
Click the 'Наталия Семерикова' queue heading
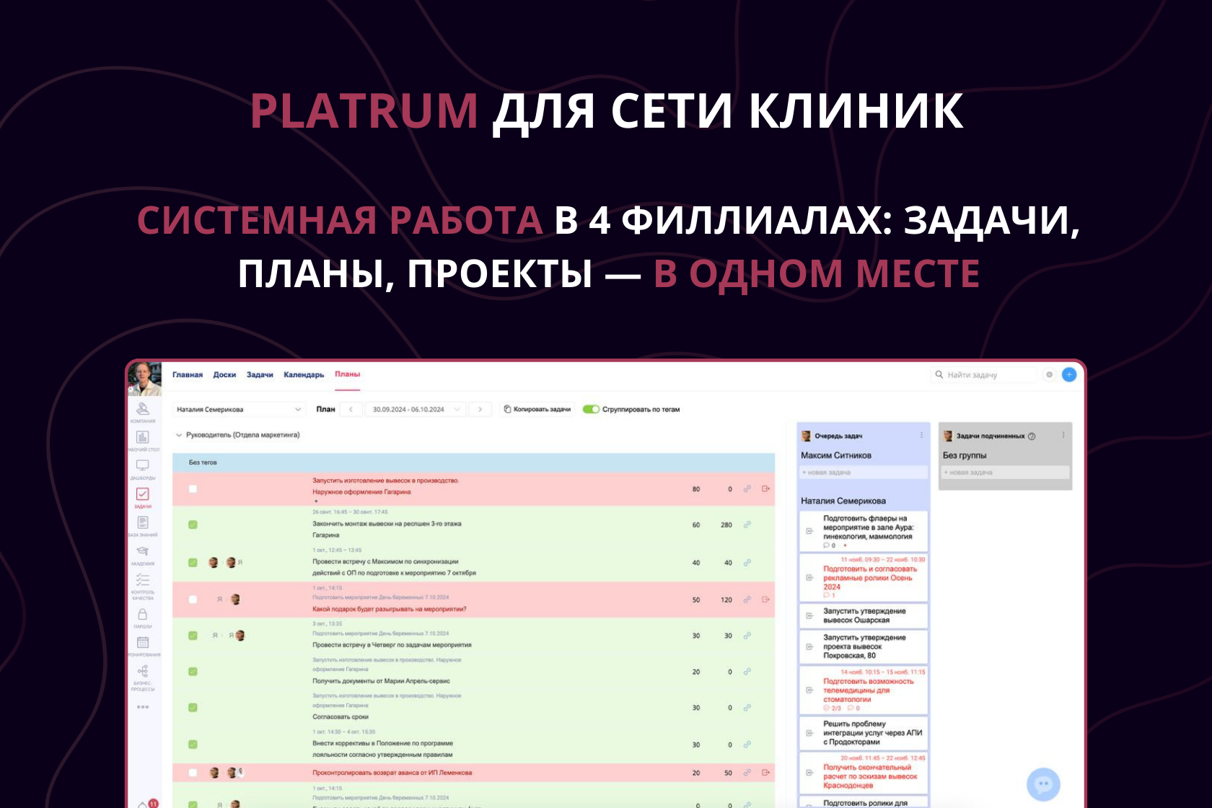point(843,501)
